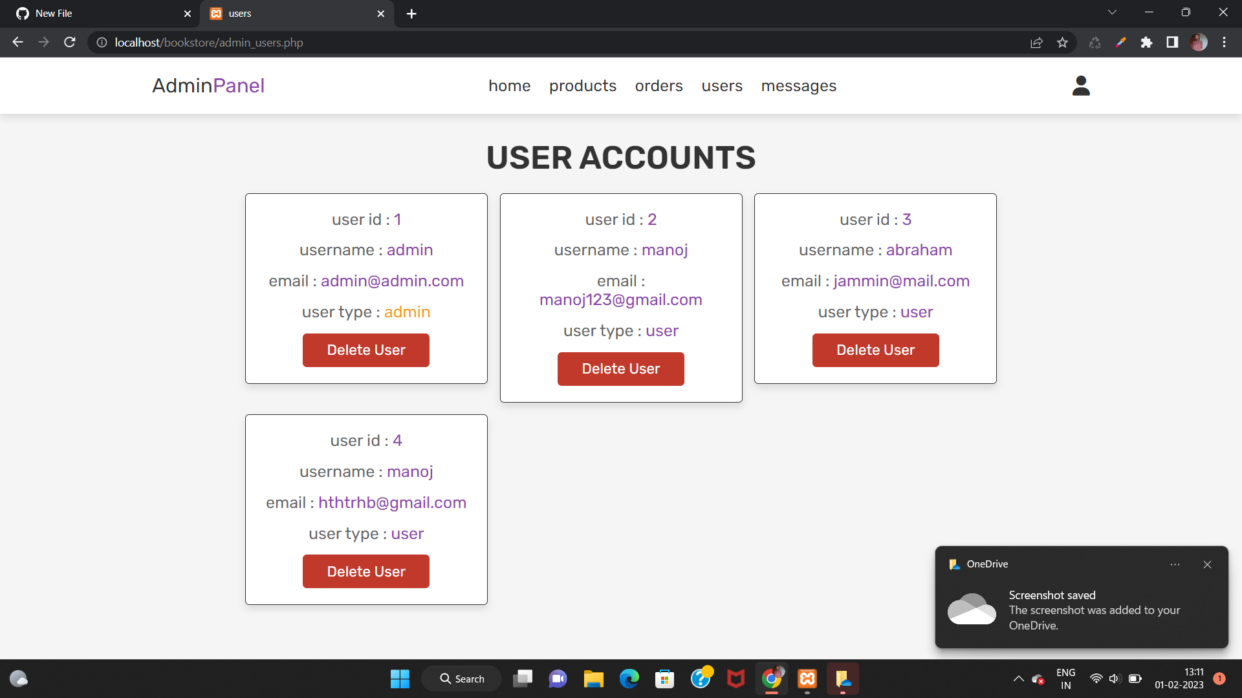
Task: Open the clock and date in taskbar
Action: [1179, 679]
